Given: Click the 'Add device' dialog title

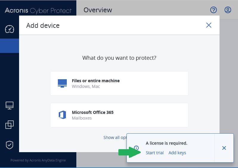Looking at the screenshot, I should (43, 25).
